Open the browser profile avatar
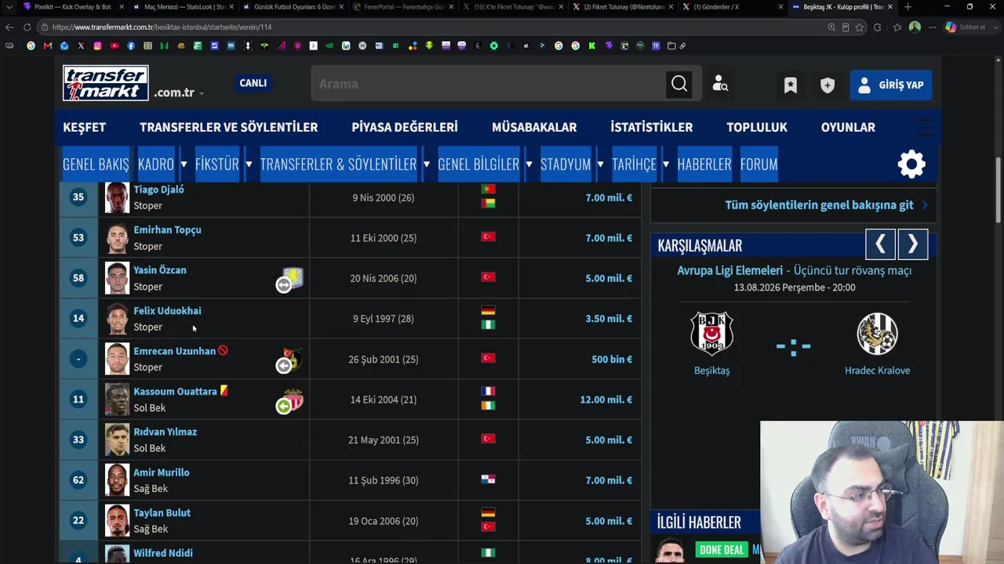 click(915, 27)
